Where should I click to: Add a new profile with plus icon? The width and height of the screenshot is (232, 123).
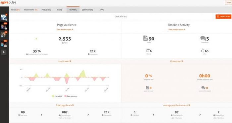(x=4, y=52)
